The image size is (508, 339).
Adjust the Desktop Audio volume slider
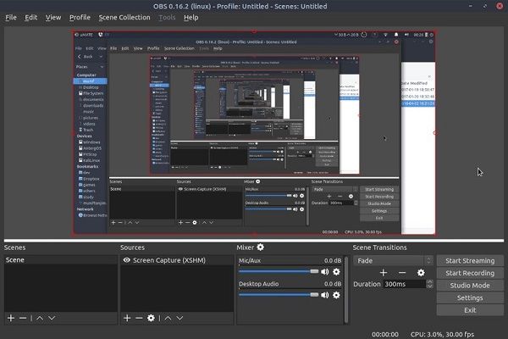pyautogui.click(x=279, y=295)
